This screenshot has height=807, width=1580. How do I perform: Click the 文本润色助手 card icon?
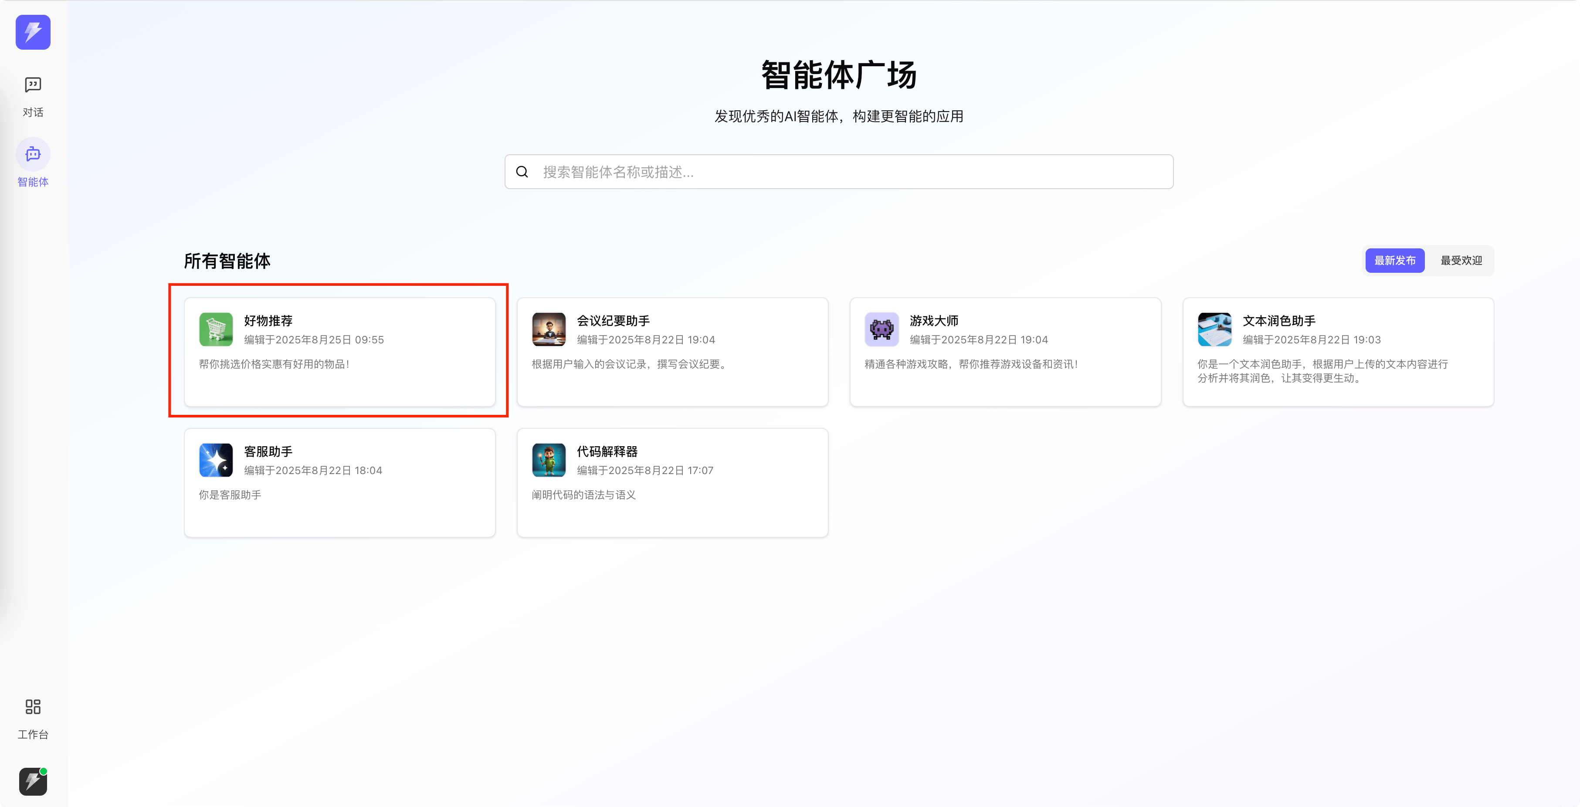[x=1214, y=329]
